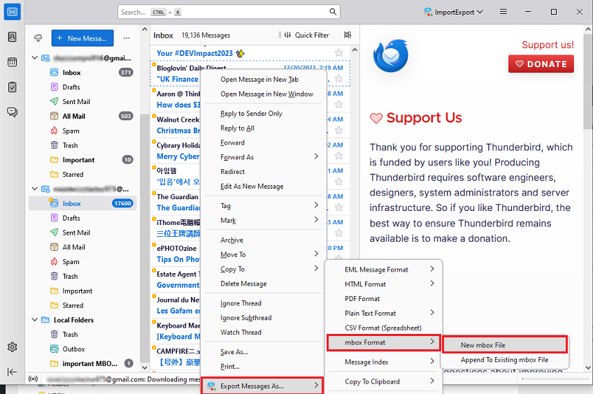The width and height of the screenshot is (593, 394).
Task: Click the DONATE button
Action: [541, 64]
